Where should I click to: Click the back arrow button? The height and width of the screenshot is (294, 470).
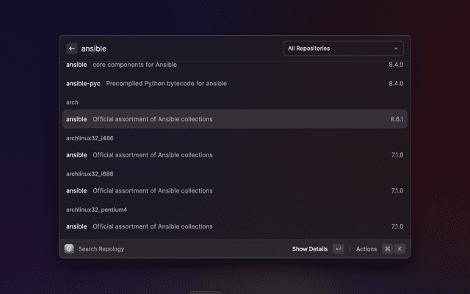click(72, 49)
